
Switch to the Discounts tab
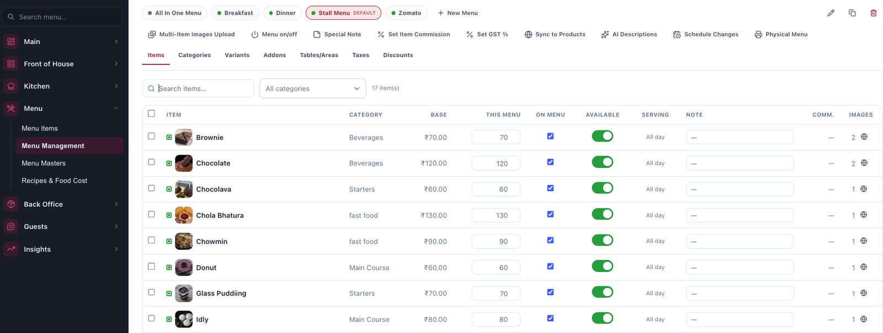[x=398, y=55]
